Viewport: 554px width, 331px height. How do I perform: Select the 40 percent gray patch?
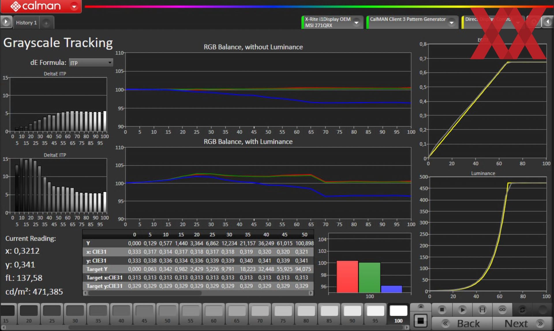[121, 314]
